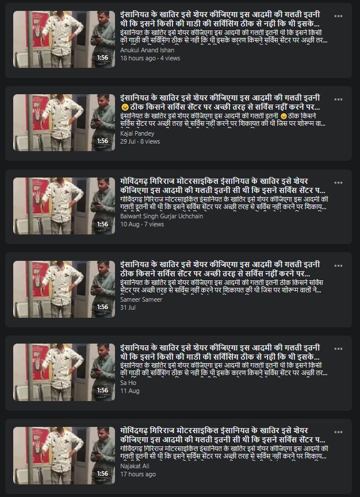Play the video thumbnail posted by Najakat Ali
Screen dimensions: 360x497
pos(64,455)
